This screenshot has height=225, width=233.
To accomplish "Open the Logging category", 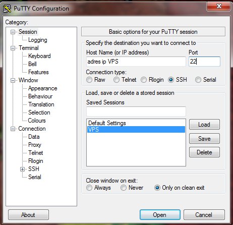I will click(38, 40).
